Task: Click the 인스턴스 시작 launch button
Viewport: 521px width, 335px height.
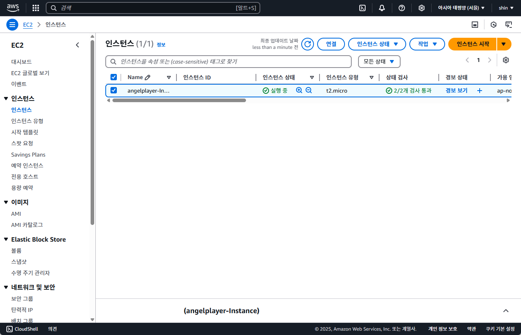Action: coord(473,44)
